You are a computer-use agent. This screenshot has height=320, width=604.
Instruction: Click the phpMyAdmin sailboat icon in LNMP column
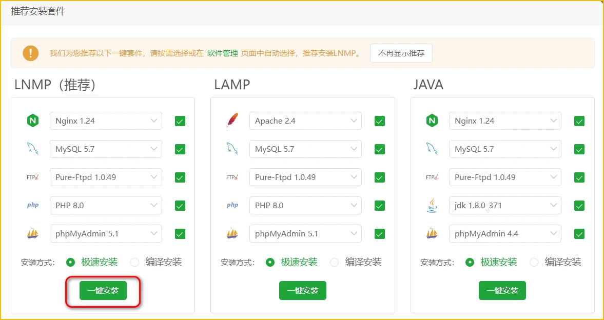pos(33,233)
